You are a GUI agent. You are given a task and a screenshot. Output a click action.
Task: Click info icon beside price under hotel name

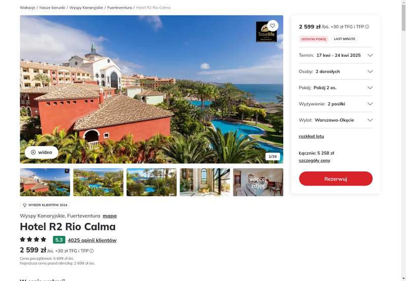tap(92, 251)
